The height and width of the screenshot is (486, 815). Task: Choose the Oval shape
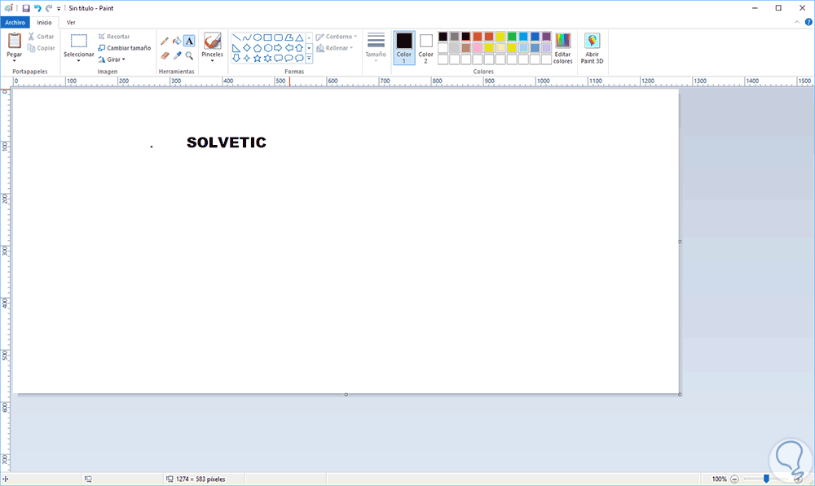click(258, 37)
